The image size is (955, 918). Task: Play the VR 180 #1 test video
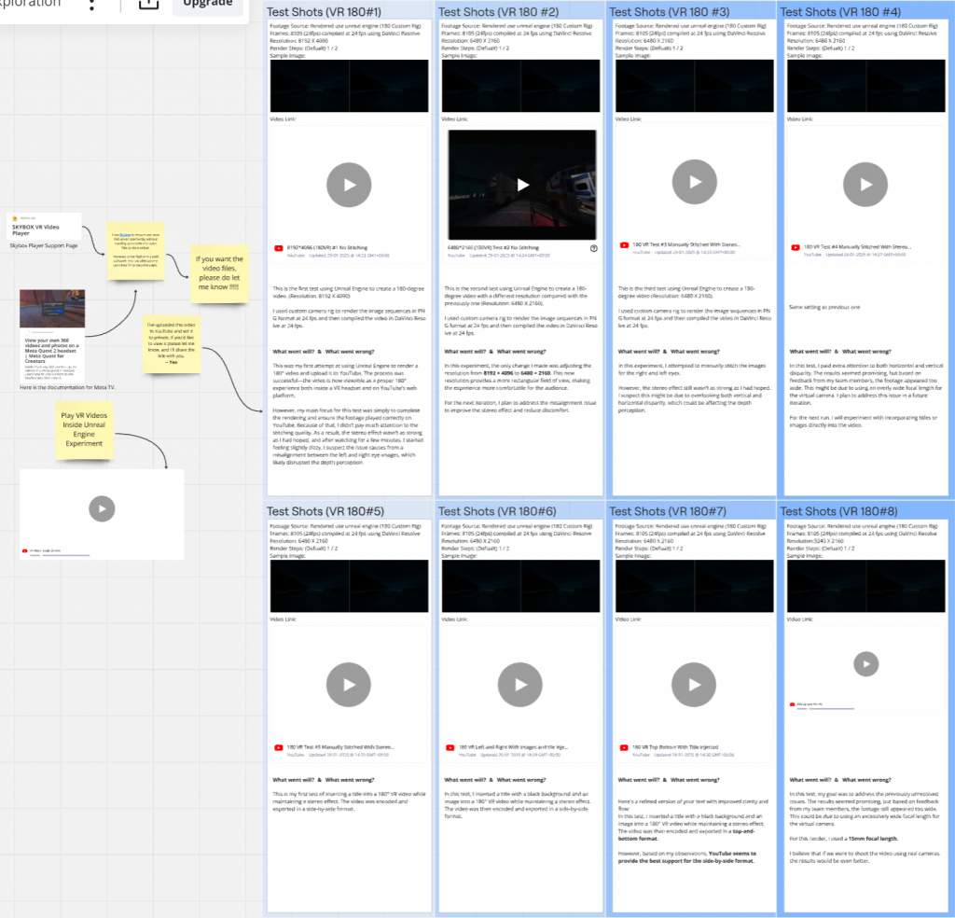coord(349,185)
